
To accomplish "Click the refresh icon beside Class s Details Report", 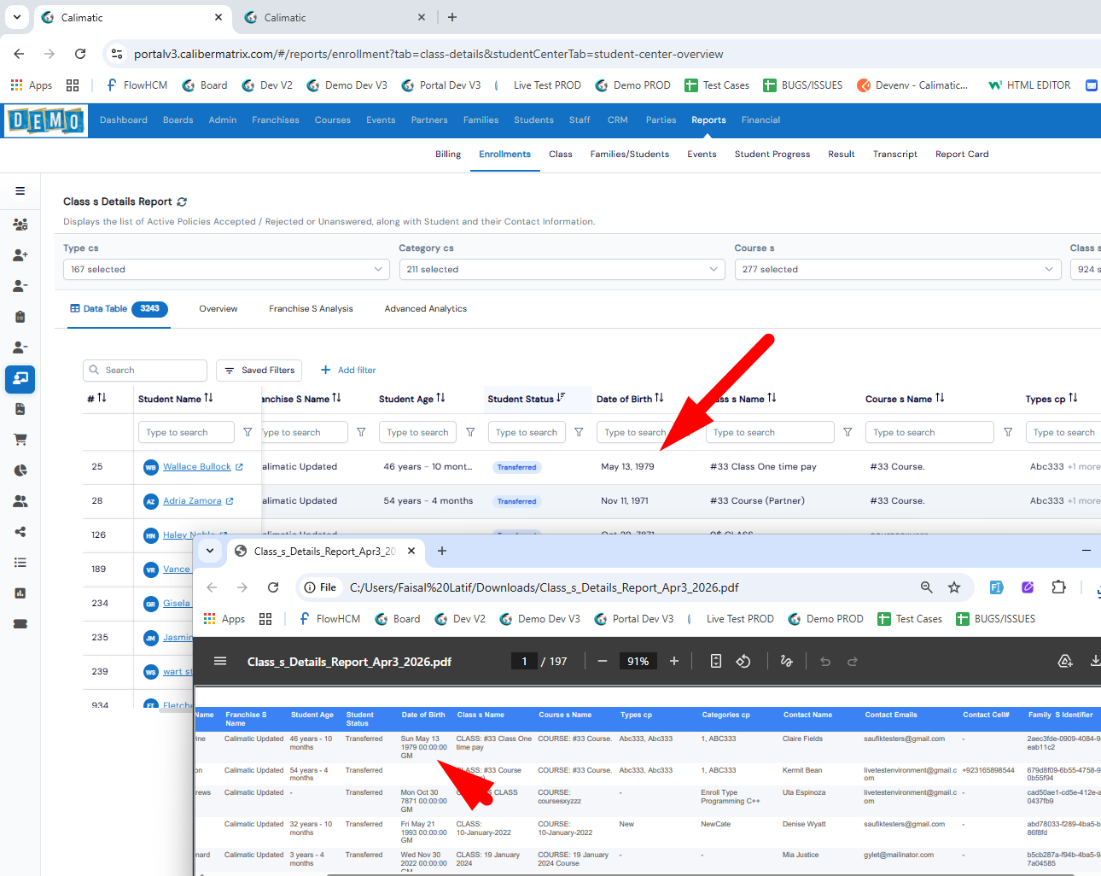I will (182, 202).
